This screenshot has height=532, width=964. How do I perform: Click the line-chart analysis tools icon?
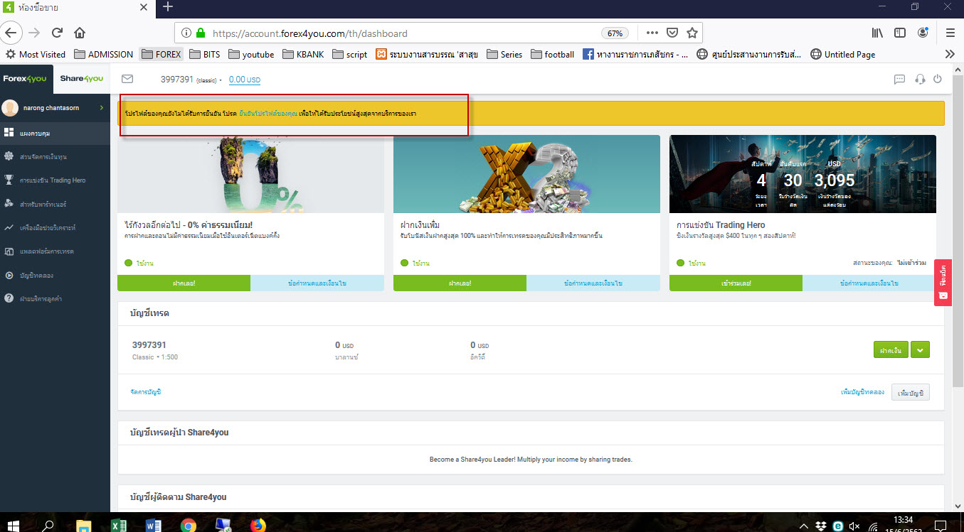[9, 228]
